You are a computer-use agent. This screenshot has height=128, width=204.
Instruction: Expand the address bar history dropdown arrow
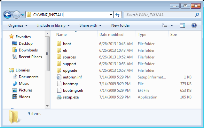tap(111, 15)
